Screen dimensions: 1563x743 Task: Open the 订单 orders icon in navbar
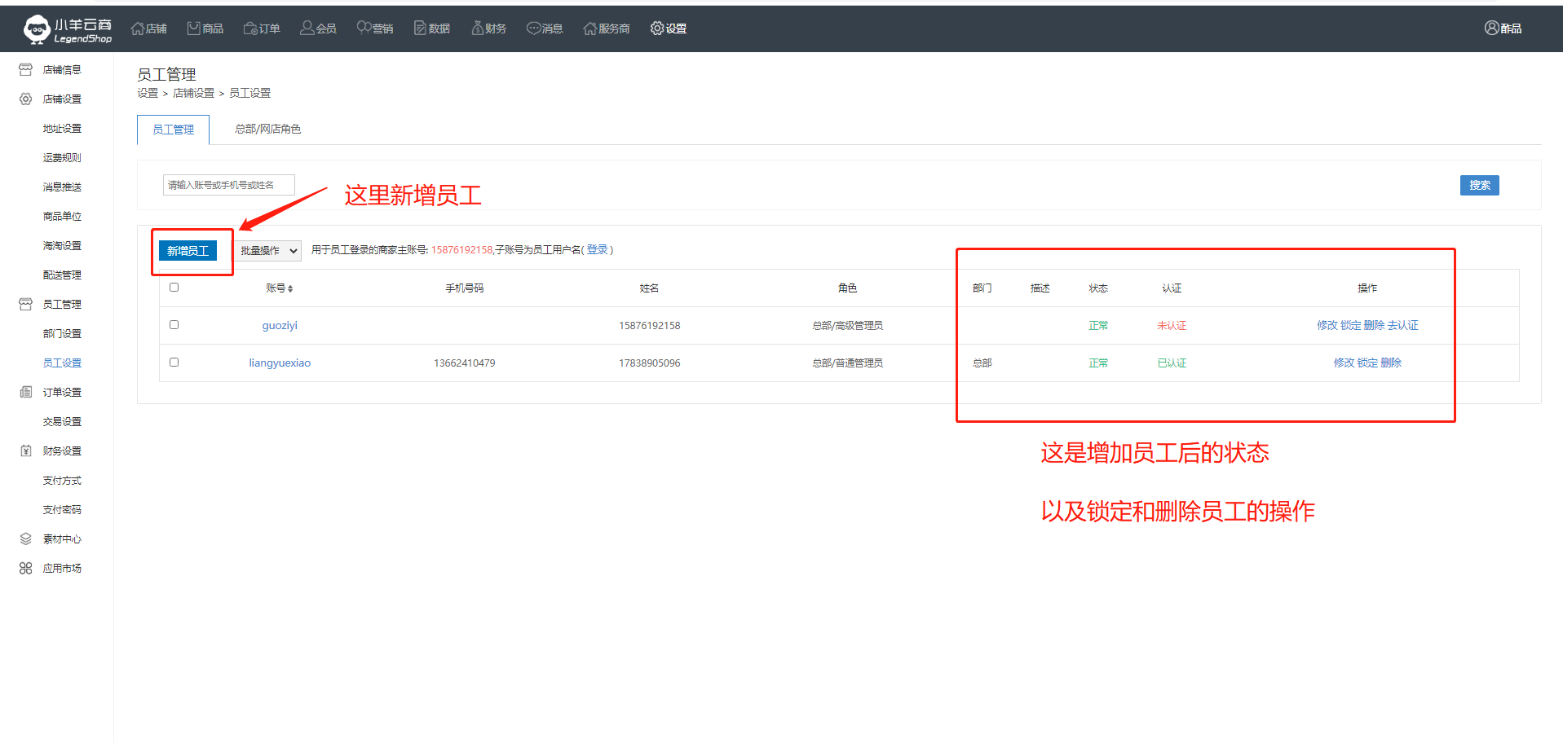point(250,29)
